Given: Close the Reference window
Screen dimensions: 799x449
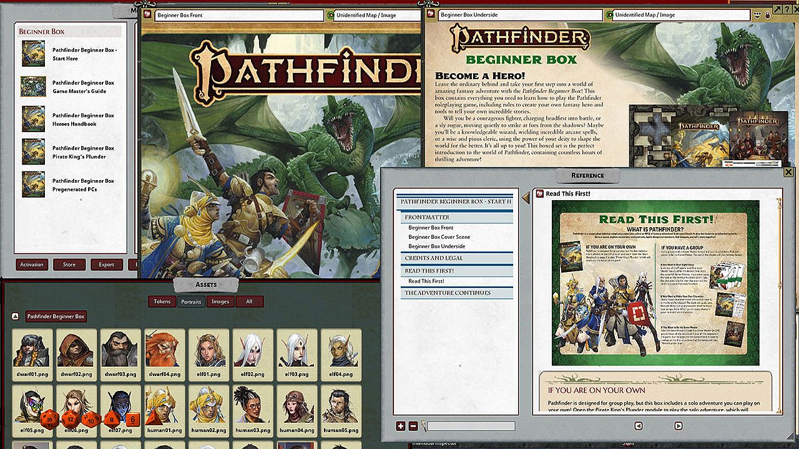Looking at the screenshot, I should click(x=788, y=172).
